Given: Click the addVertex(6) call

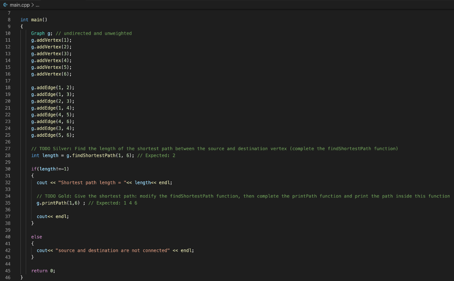Looking at the screenshot, I should (x=49, y=74).
